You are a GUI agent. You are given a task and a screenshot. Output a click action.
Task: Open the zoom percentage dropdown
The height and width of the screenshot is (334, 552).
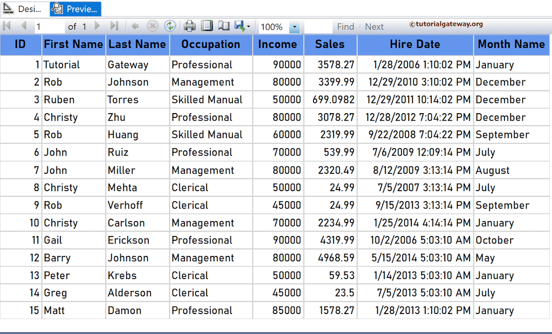(x=294, y=27)
